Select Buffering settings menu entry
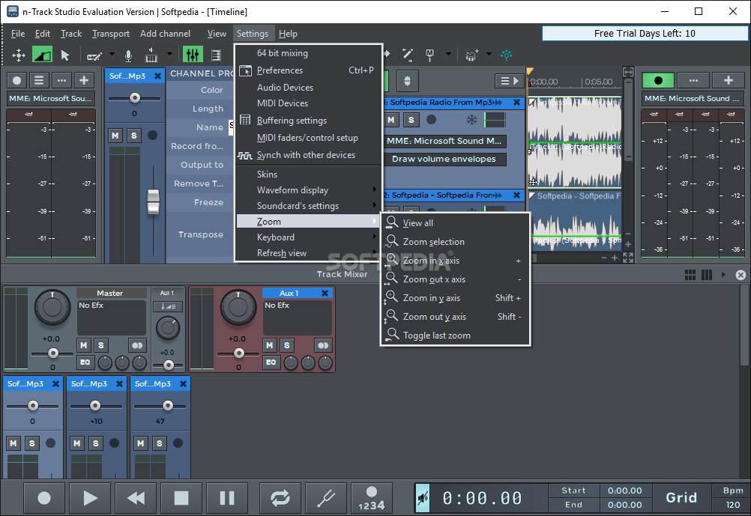The image size is (751, 516). [308, 121]
